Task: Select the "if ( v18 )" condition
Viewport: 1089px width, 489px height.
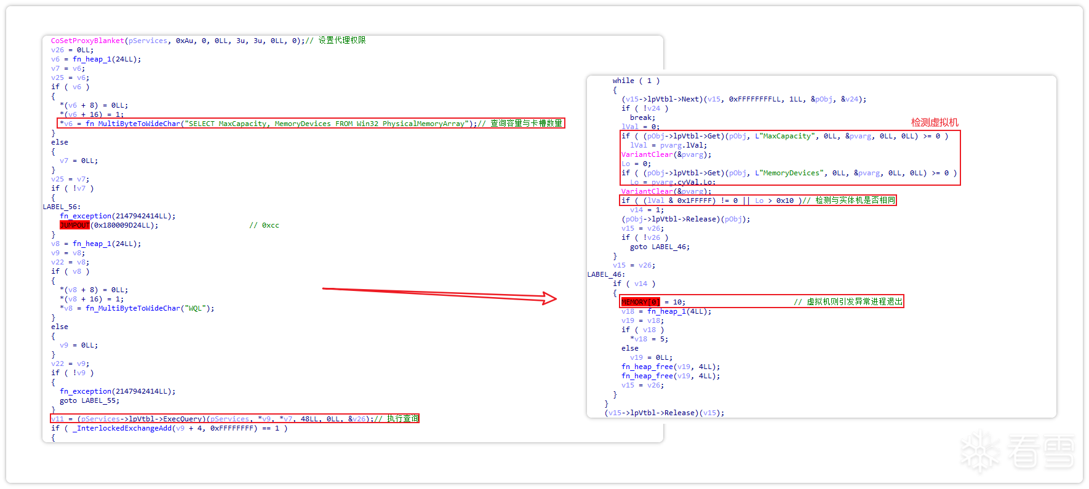Action: pos(643,330)
